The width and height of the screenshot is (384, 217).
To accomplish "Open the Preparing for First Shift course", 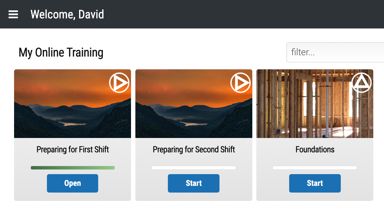I will 72,183.
